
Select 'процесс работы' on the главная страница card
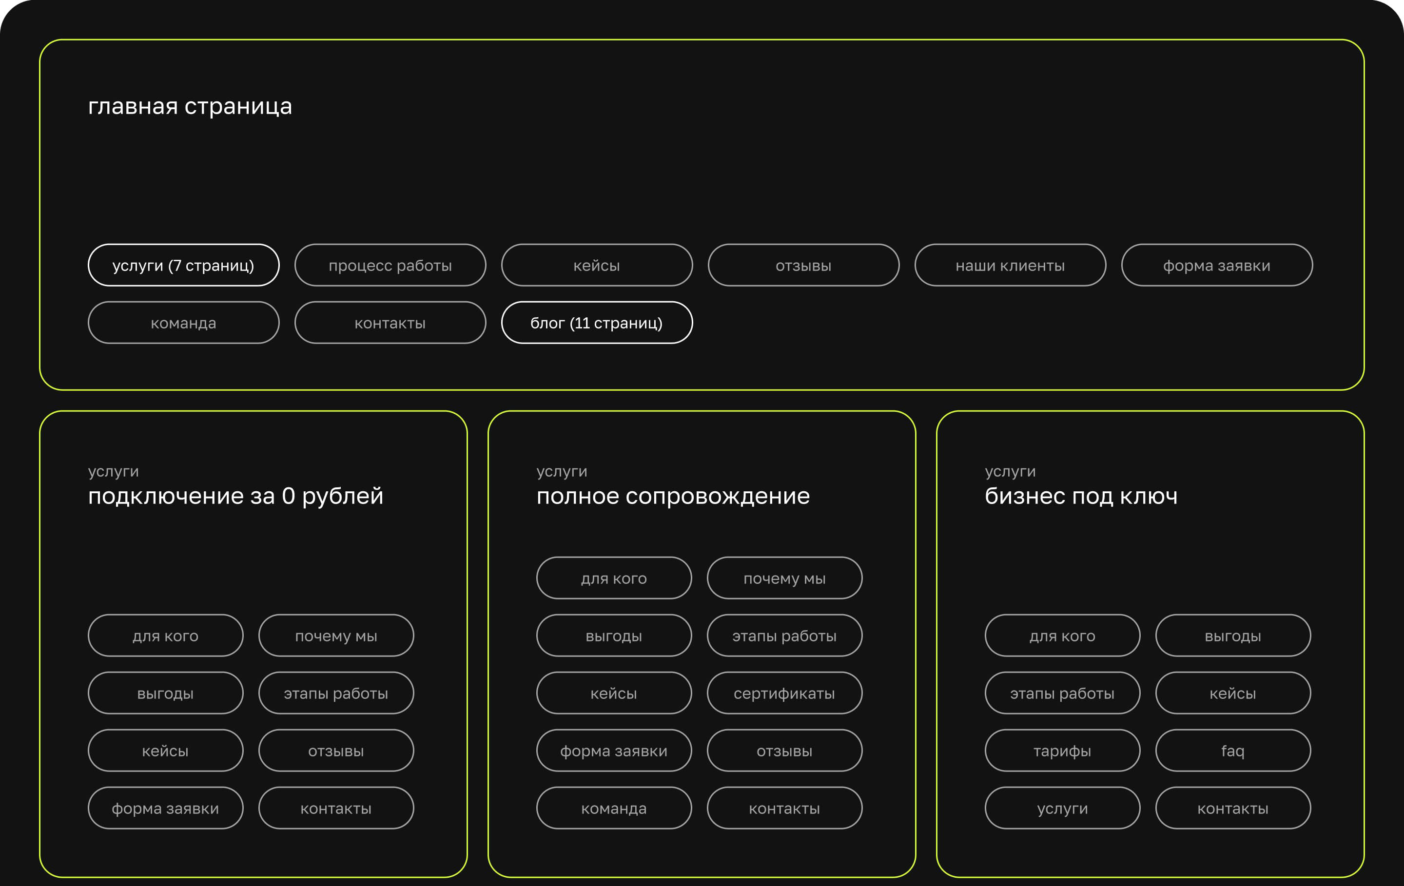390,265
